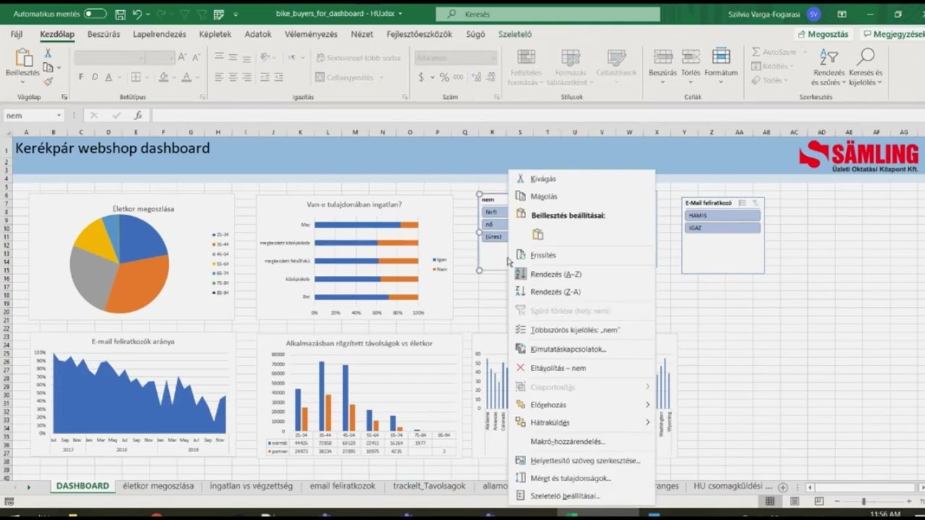Viewport: 925px width, 520px height.
Task: Click the save disk icon
Action: [x=120, y=14]
